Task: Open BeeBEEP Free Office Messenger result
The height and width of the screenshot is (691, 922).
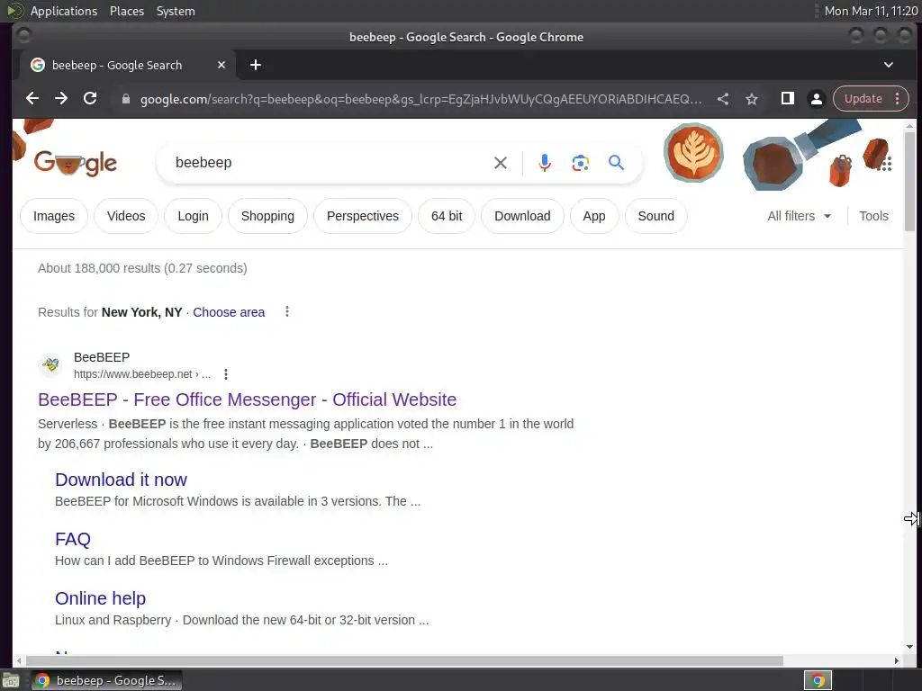Action: pos(247,399)
